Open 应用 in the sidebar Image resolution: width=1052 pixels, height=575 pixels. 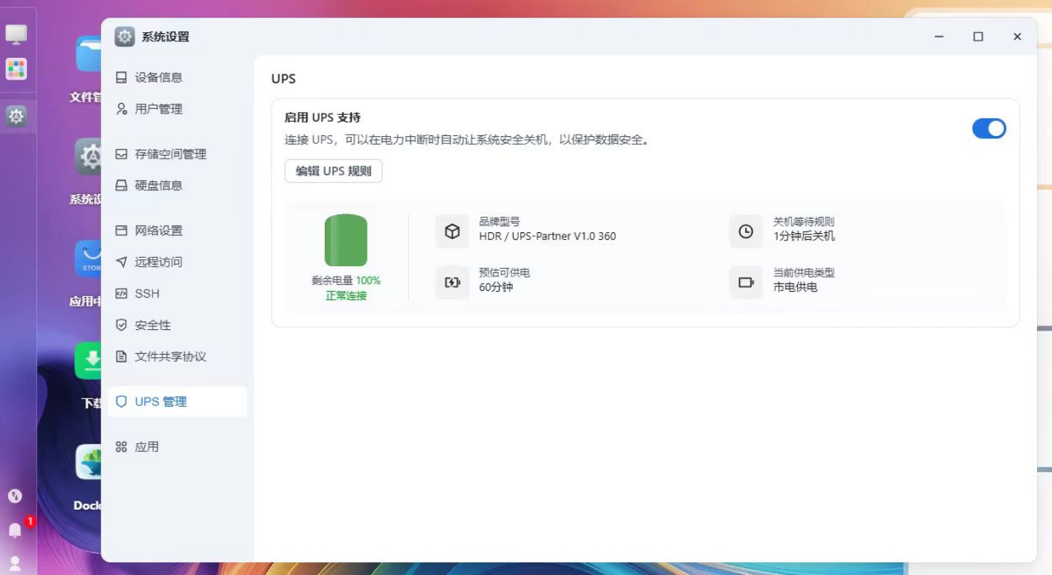177,447
